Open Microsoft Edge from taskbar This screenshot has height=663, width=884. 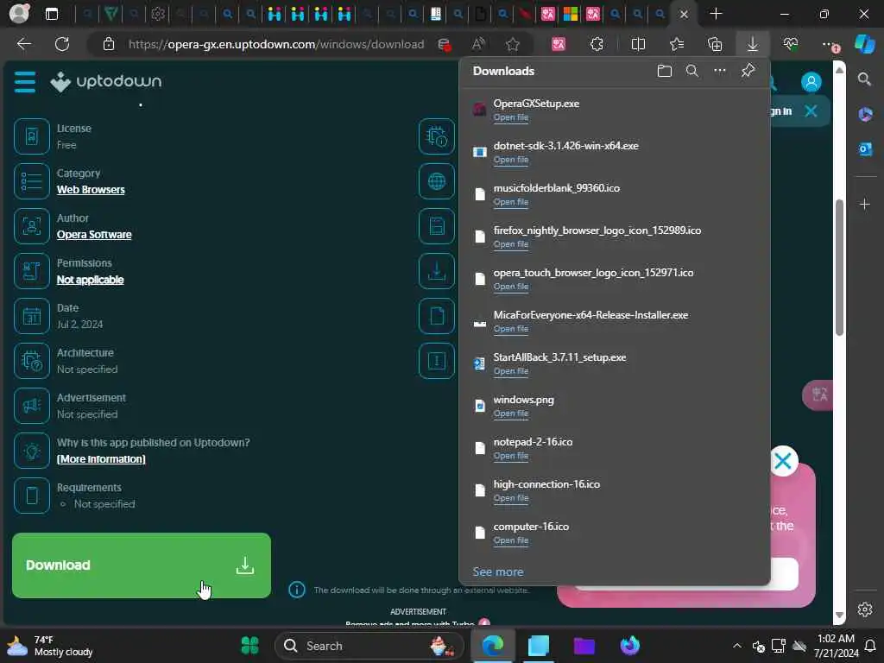[492, 646]
